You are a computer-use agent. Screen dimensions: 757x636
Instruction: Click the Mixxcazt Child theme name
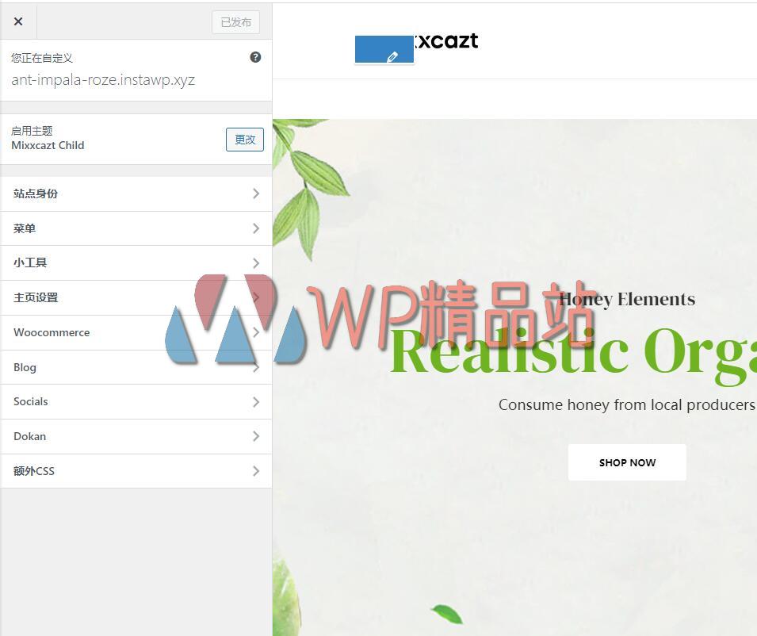tap(48, 145)
